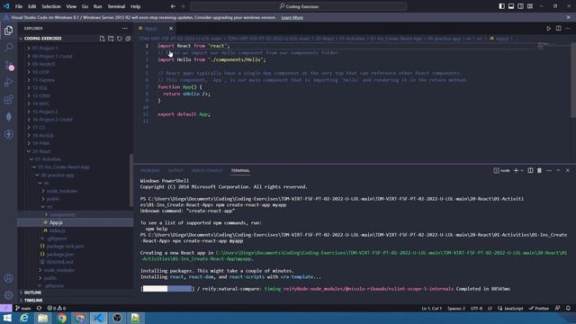The width and height of the screenshot is (576, 324).
Task: Open the Help menu
Action: coord(135,6)
